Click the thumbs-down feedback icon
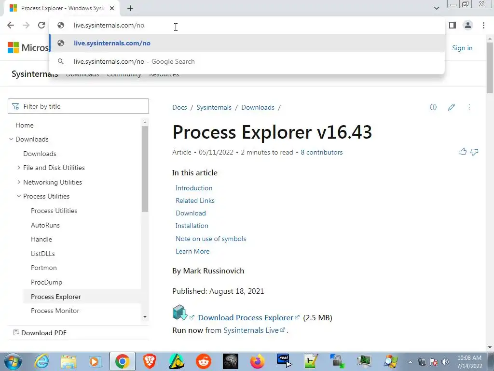 pyautogui.click(x=474, y=152)
